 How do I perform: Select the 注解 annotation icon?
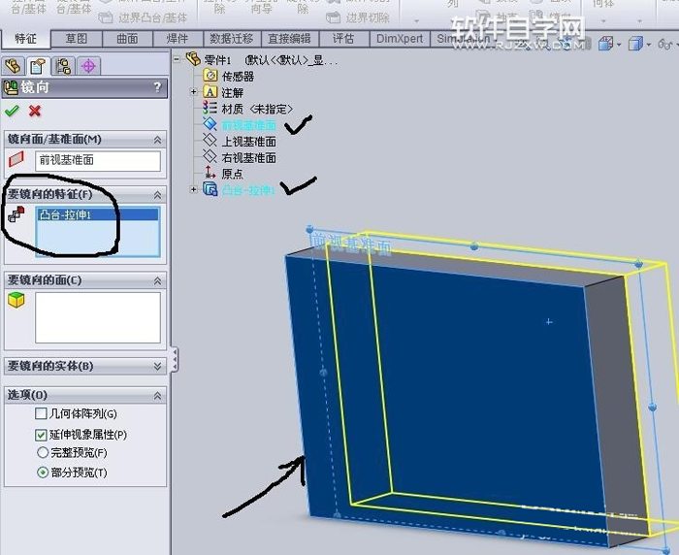(210, 92)
